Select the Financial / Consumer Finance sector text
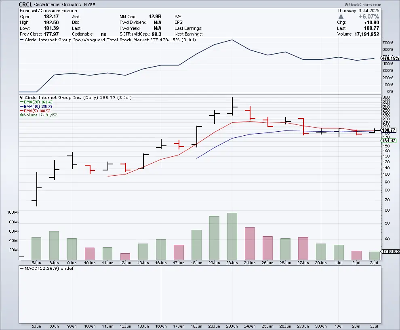 click(48, 11)
